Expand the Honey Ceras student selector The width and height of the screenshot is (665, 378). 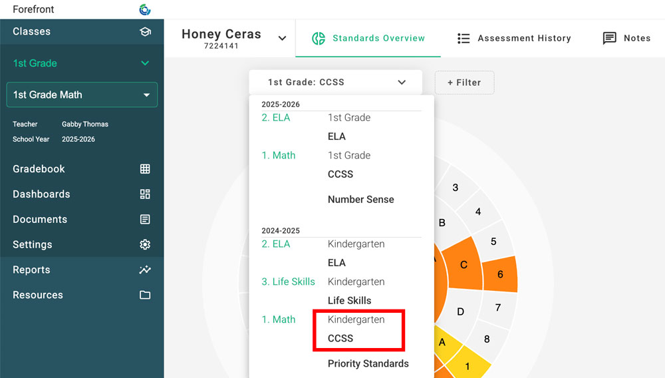(282, 39)
